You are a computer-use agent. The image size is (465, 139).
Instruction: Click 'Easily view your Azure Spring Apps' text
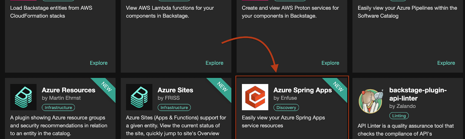coord(283,122)
